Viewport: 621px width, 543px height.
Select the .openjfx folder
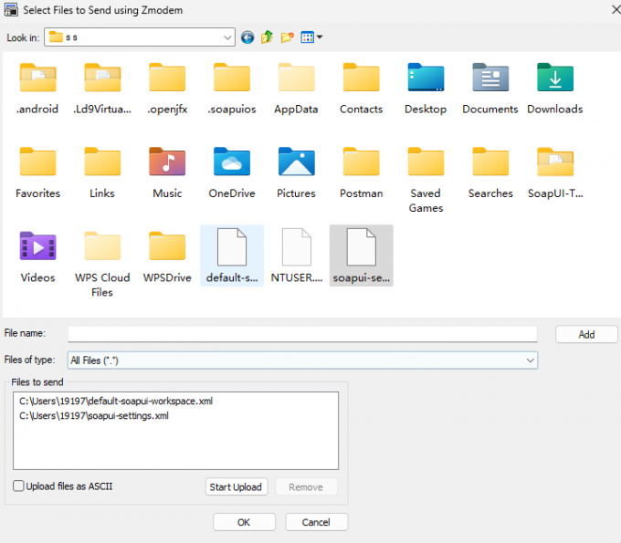tap(167, 89)
